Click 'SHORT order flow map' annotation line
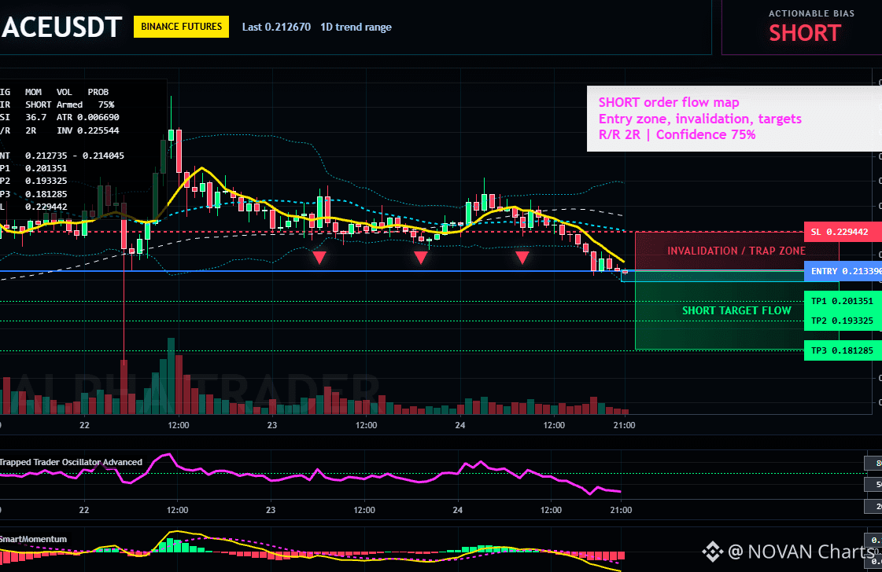 click(x=668, y=102)
